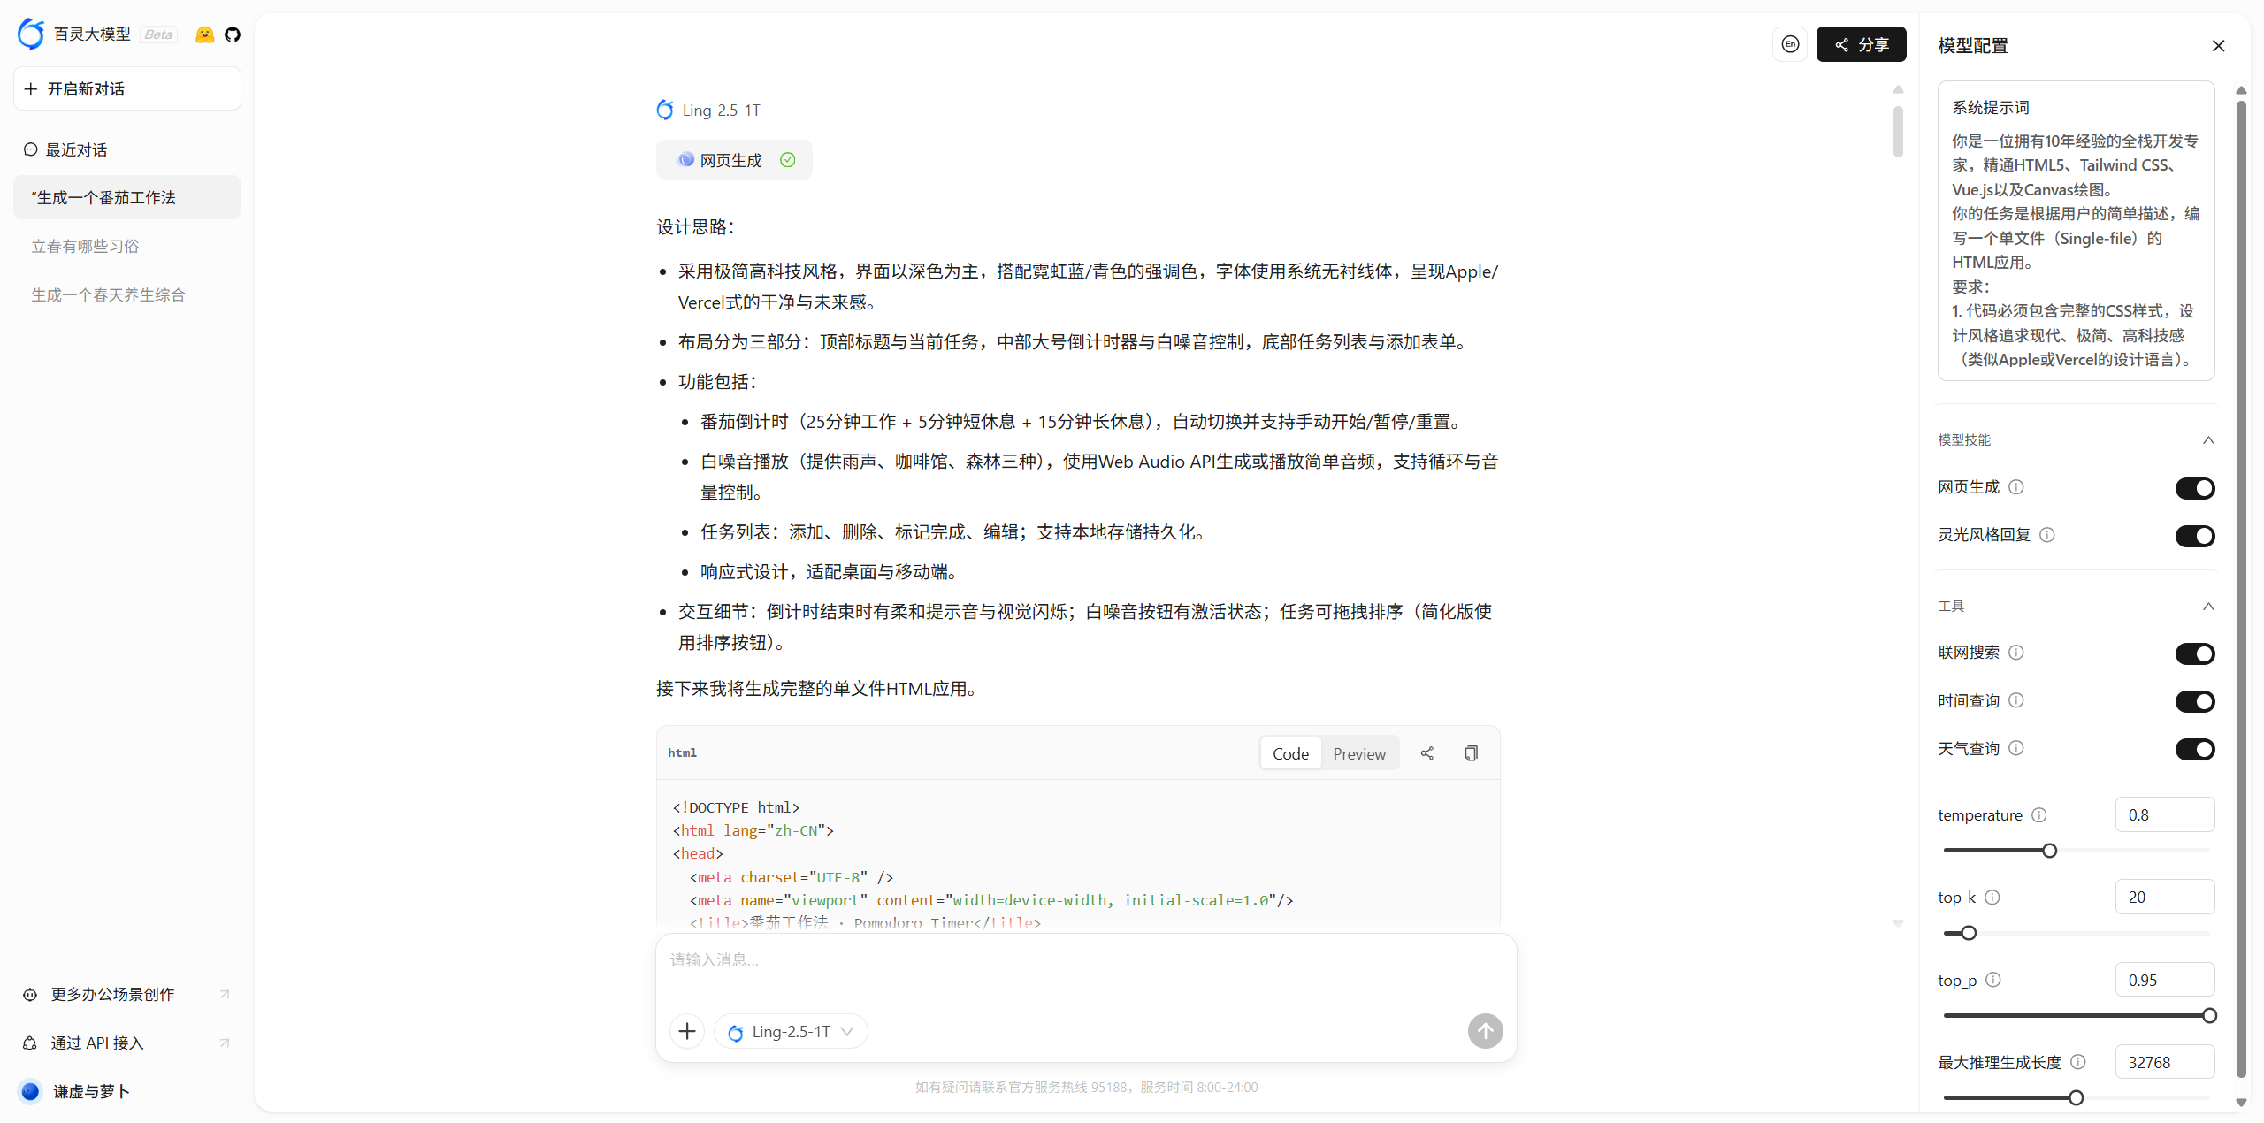Viewport: 2264px width, 1123px height.
Task: Start a new chat with 开启新对话
Action: (127, 89)
